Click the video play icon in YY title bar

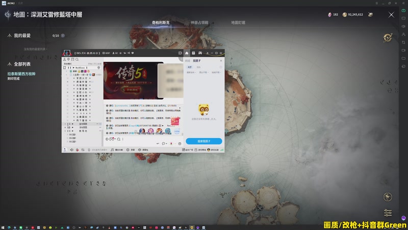tap(180, 53)
